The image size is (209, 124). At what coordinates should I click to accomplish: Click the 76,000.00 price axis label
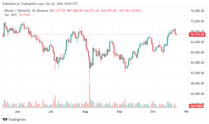tap(197, 11)
